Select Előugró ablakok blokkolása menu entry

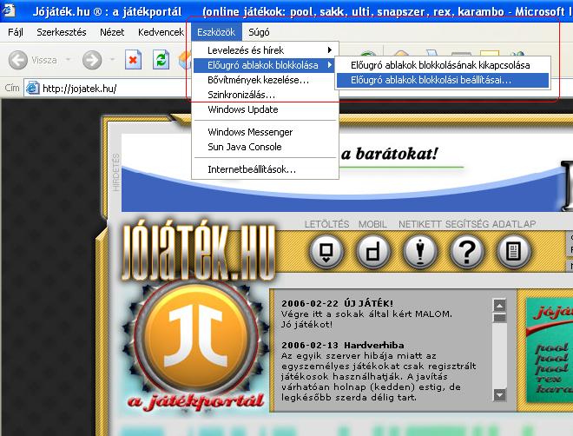point(265,65)
